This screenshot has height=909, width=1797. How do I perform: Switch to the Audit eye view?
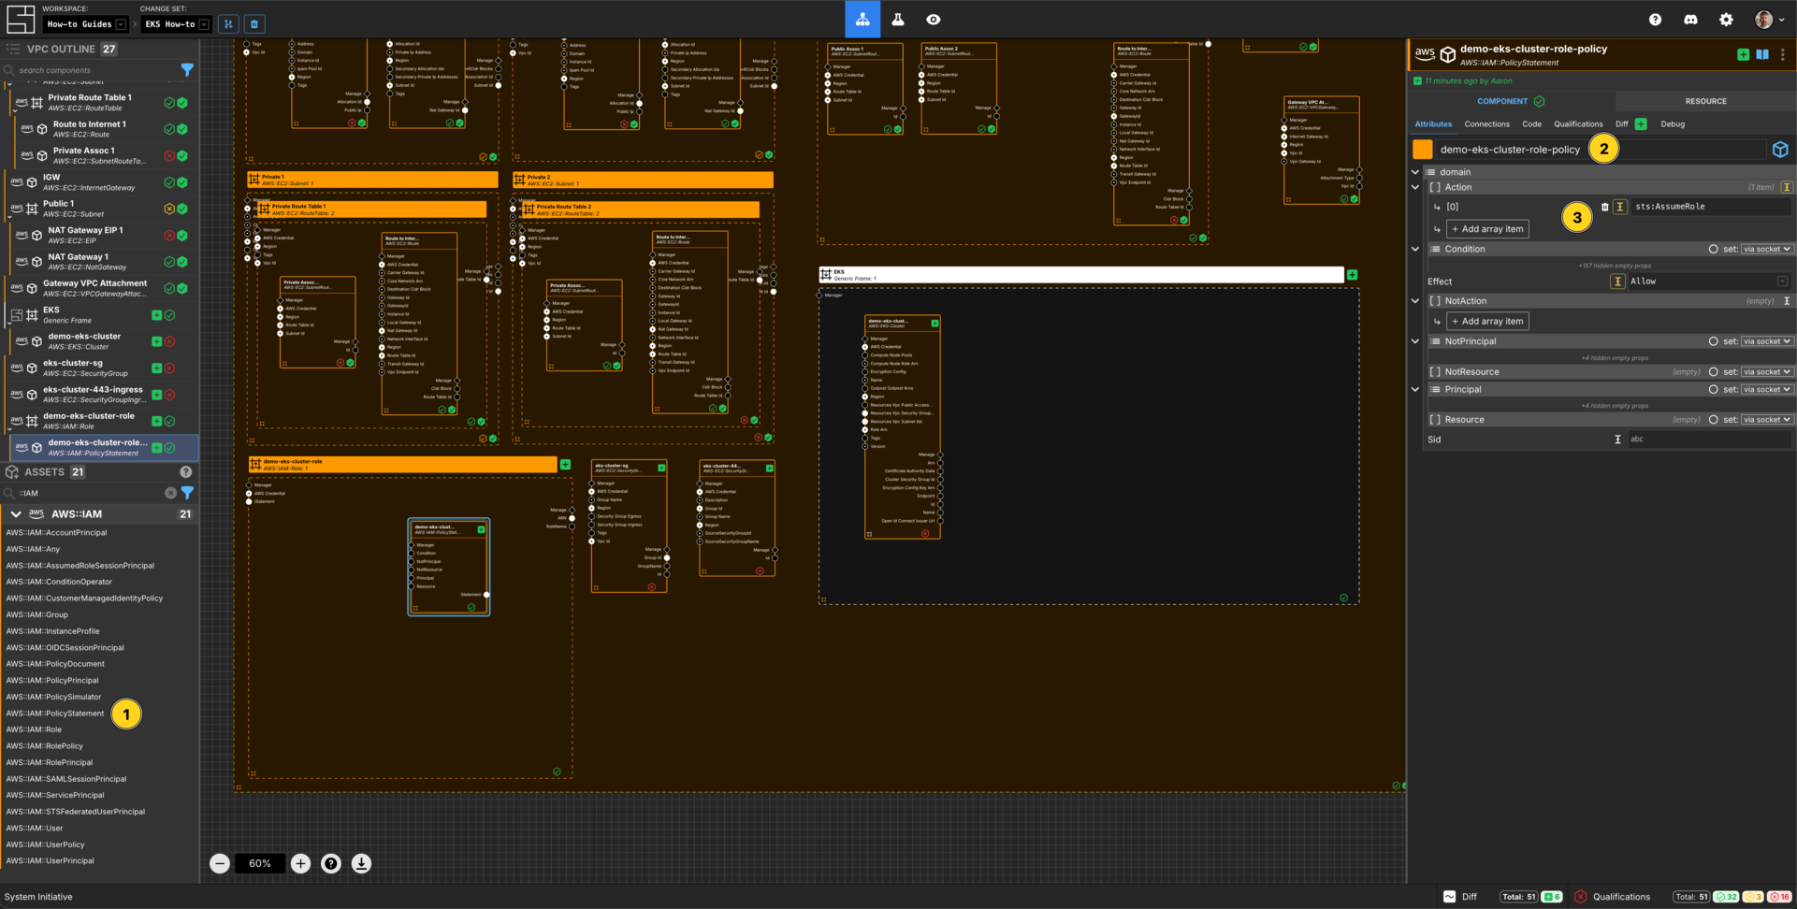(x=934, y=19)
